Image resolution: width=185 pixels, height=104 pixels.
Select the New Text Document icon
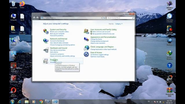22,30
